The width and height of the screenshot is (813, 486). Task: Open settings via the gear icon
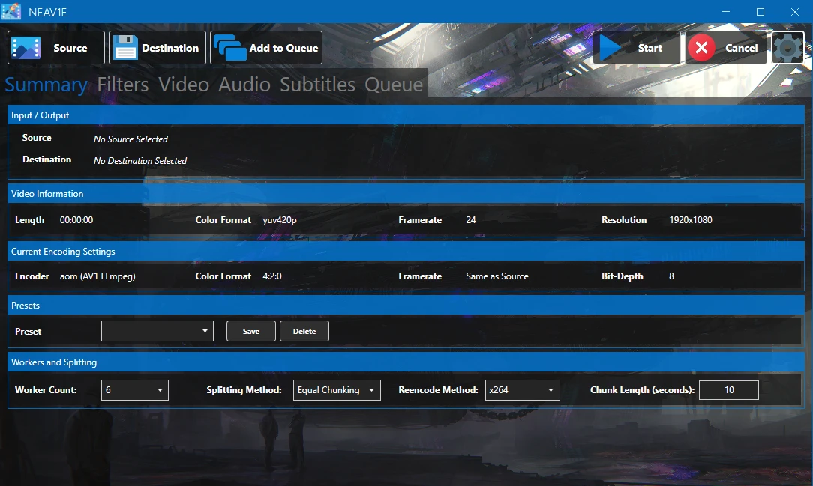787,48
